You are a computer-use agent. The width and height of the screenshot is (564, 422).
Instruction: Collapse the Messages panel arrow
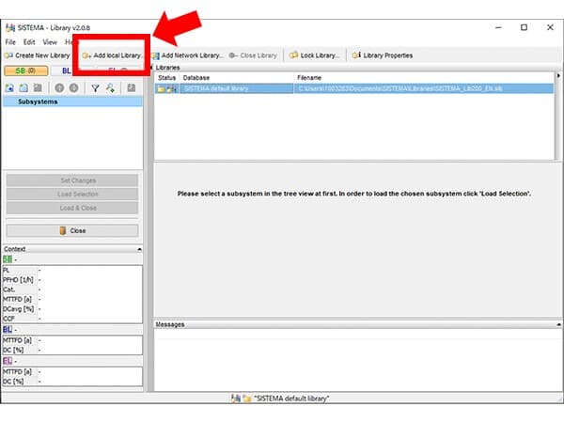click(558, 324)
